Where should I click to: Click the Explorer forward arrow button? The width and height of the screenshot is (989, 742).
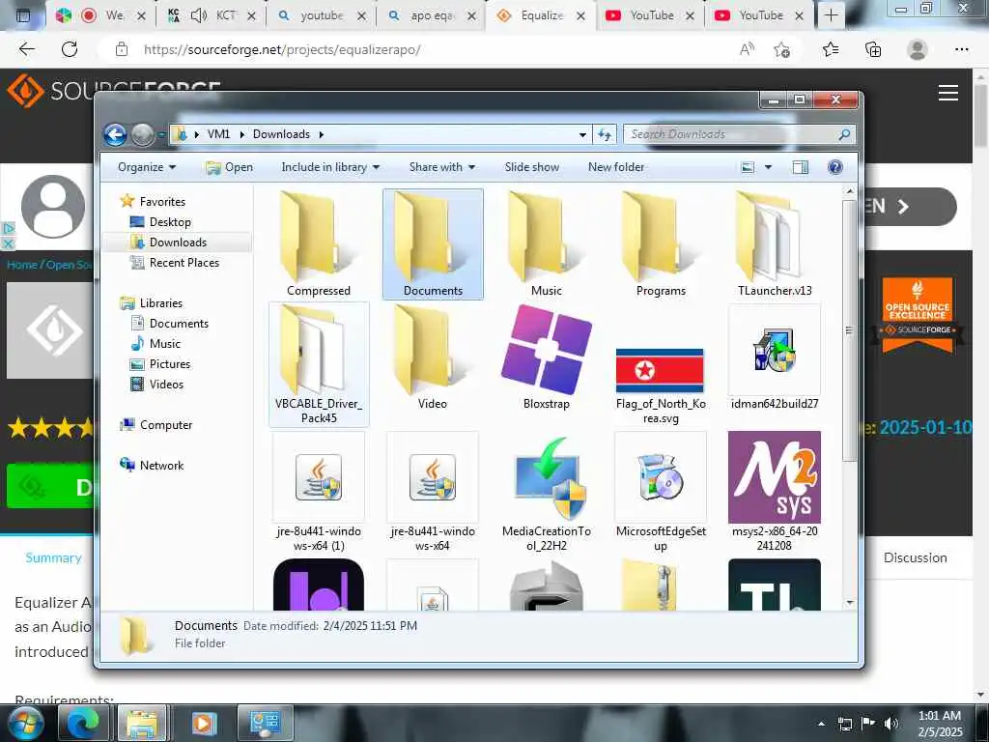pyautogui.click(x=143, y=134)
